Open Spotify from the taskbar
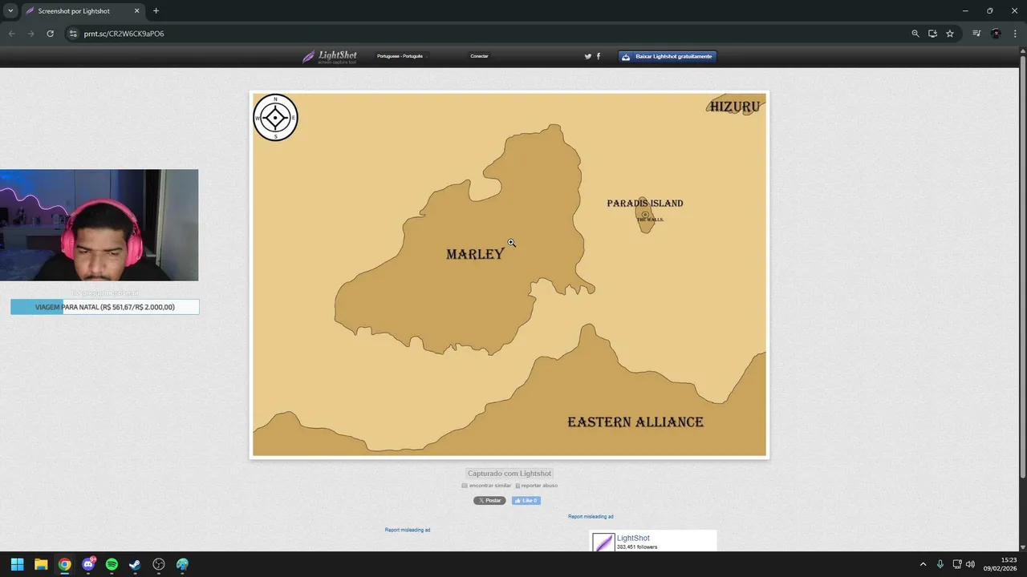This screenshot has height=577, width=1027. (x=112, y=564)
